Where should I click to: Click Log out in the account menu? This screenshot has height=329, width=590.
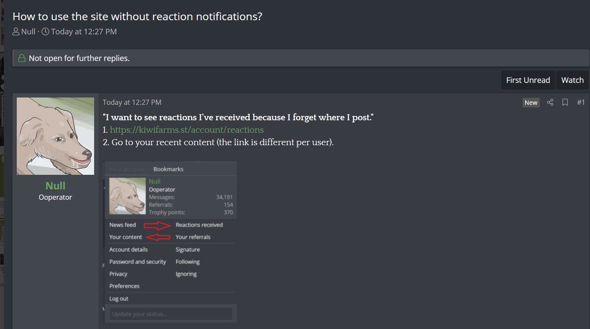pyautogui.click(x=119, y=299)
